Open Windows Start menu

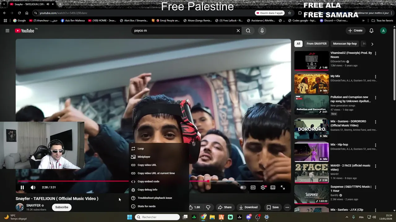coord(130,217)
